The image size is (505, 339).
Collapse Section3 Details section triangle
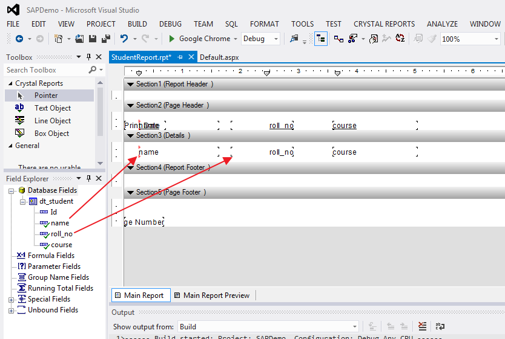[x=130, y=135]
